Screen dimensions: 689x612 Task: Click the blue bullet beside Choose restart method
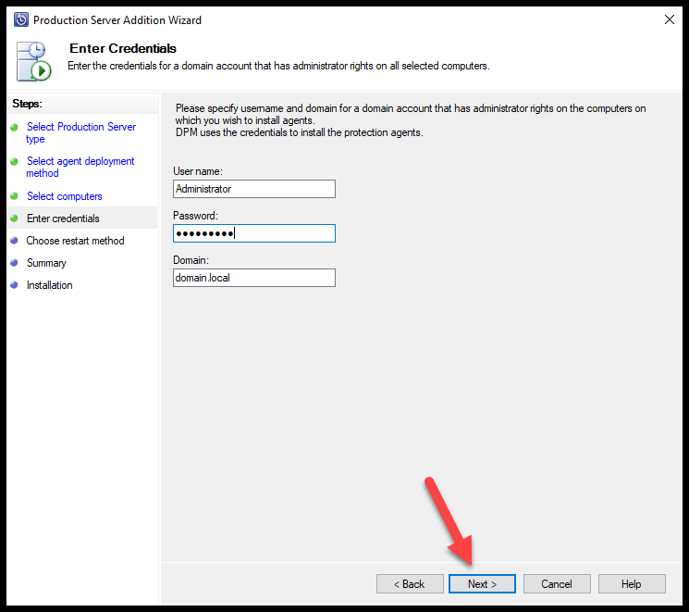pyautogui.click(x=14, y=241)
